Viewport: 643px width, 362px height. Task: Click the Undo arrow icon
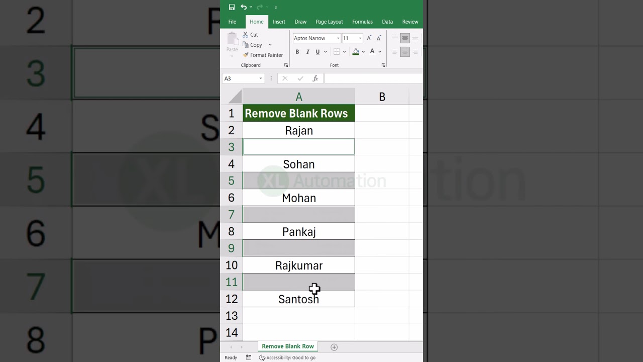coord(244,7)
